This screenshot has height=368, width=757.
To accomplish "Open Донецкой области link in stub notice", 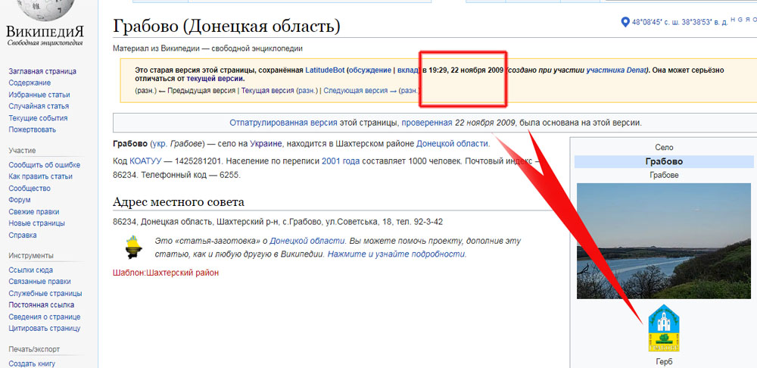I will point(307,241).
